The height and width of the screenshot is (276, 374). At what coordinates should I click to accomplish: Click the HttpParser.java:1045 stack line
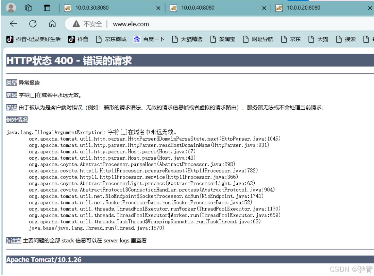pos(155,139)
